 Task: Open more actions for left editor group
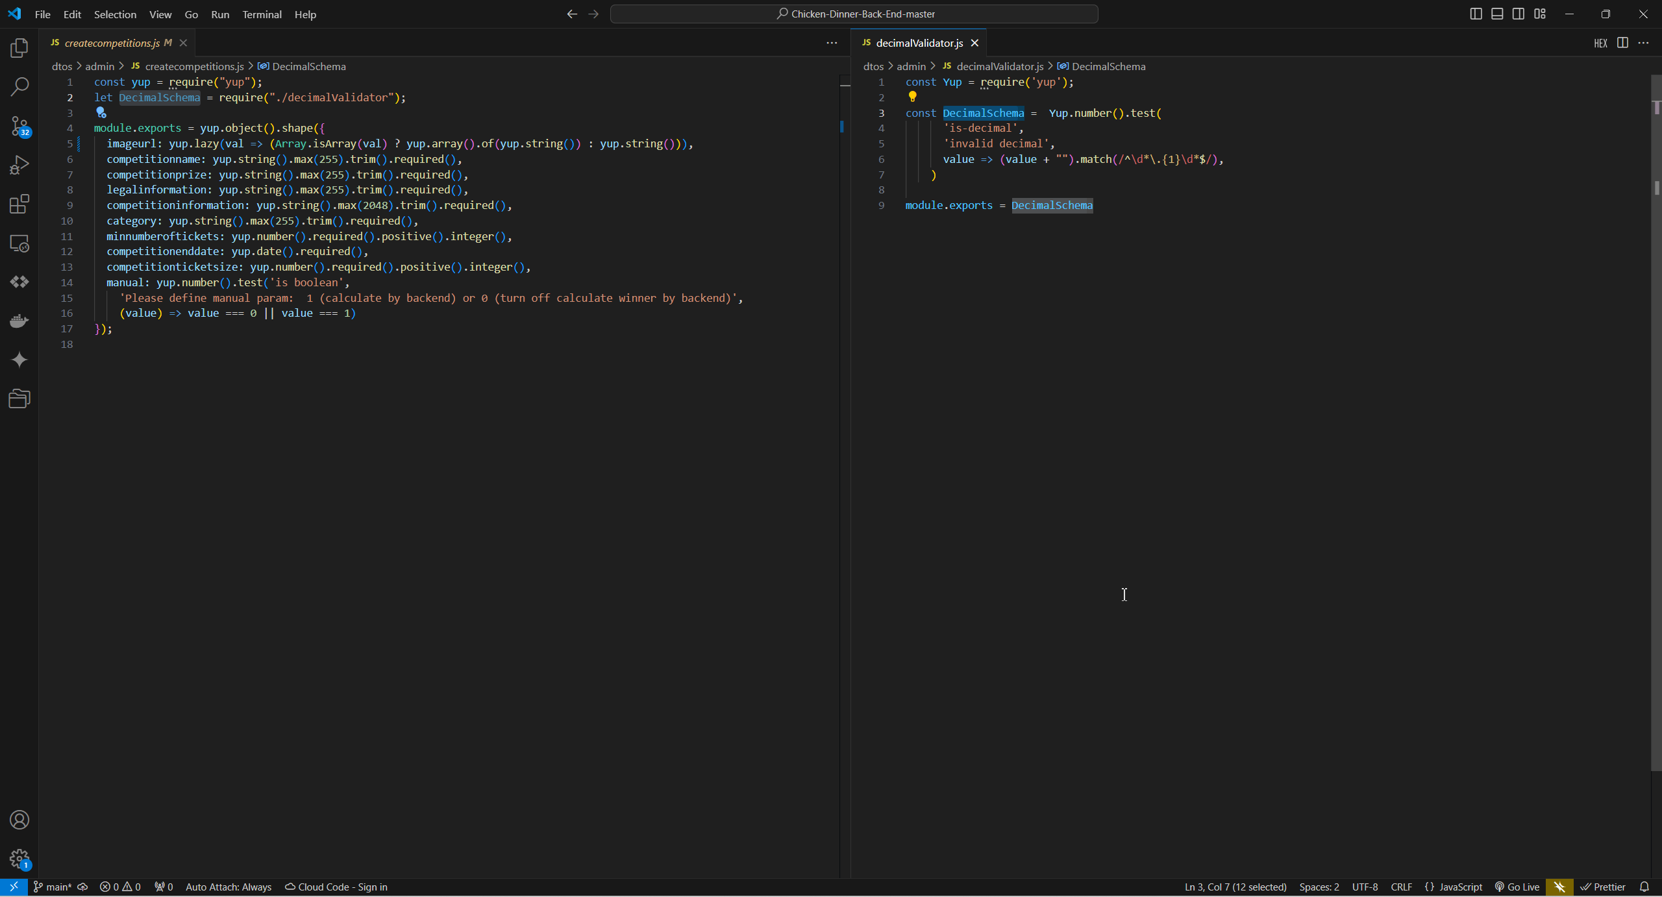pyautogui.click(x=832, y=43)
